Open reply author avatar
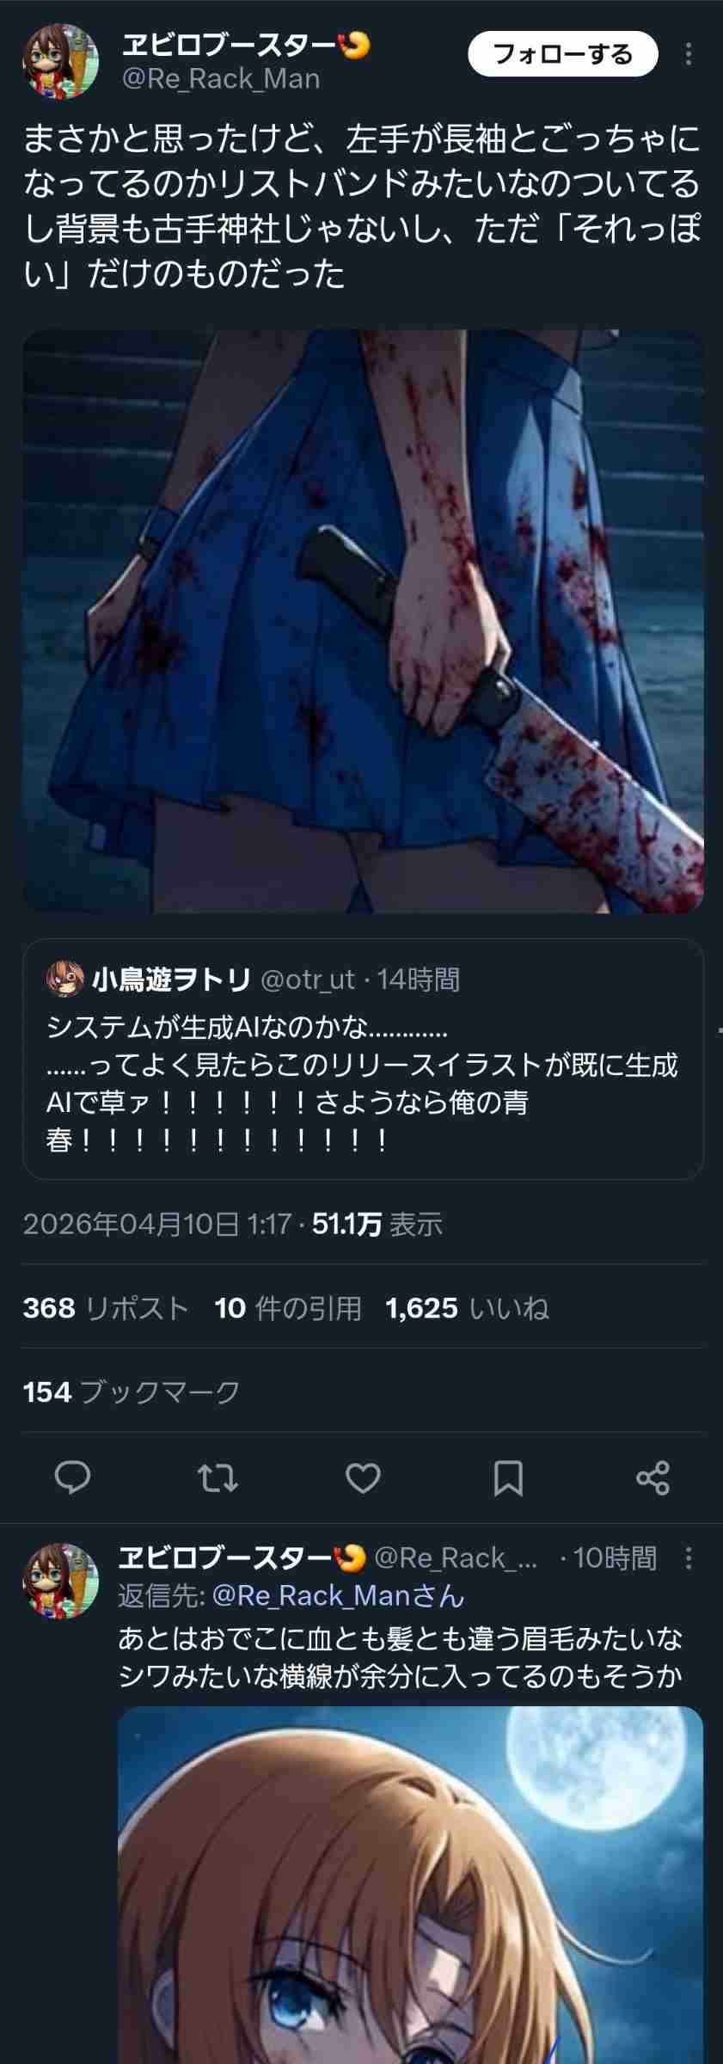The width and height of the screenshot is (723, 2064). pos(60,1581)
